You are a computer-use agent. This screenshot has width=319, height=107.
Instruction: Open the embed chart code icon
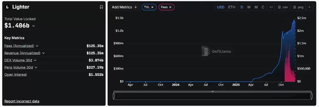point(271,7)
